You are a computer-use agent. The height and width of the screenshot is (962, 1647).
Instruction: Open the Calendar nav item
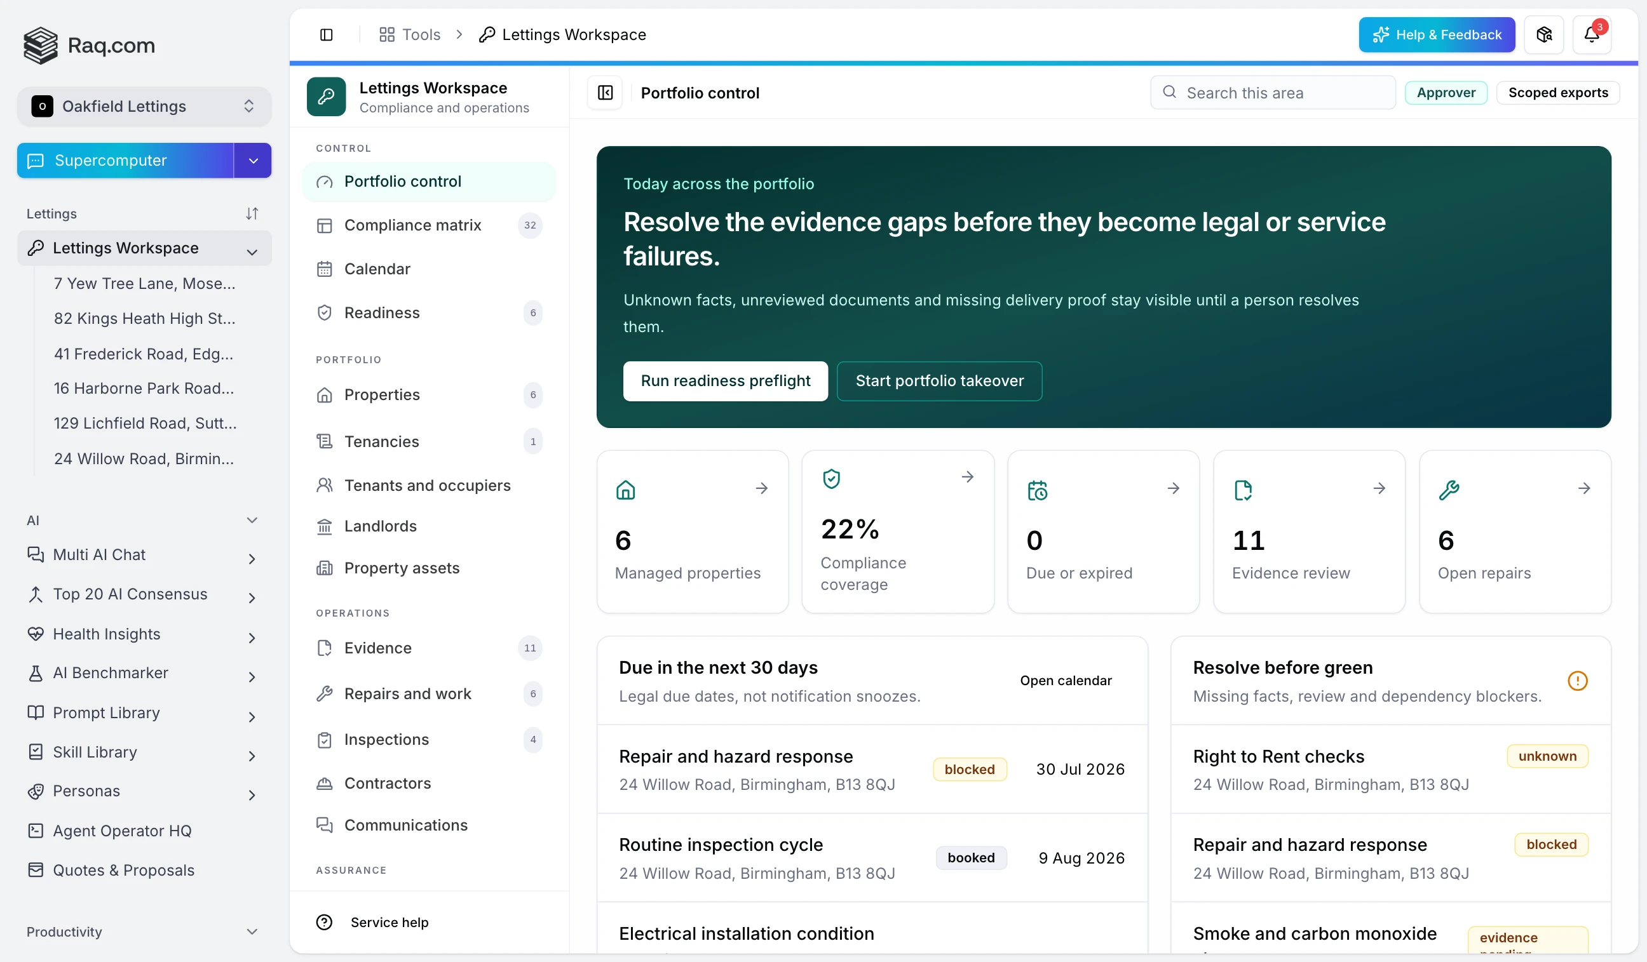429,269
